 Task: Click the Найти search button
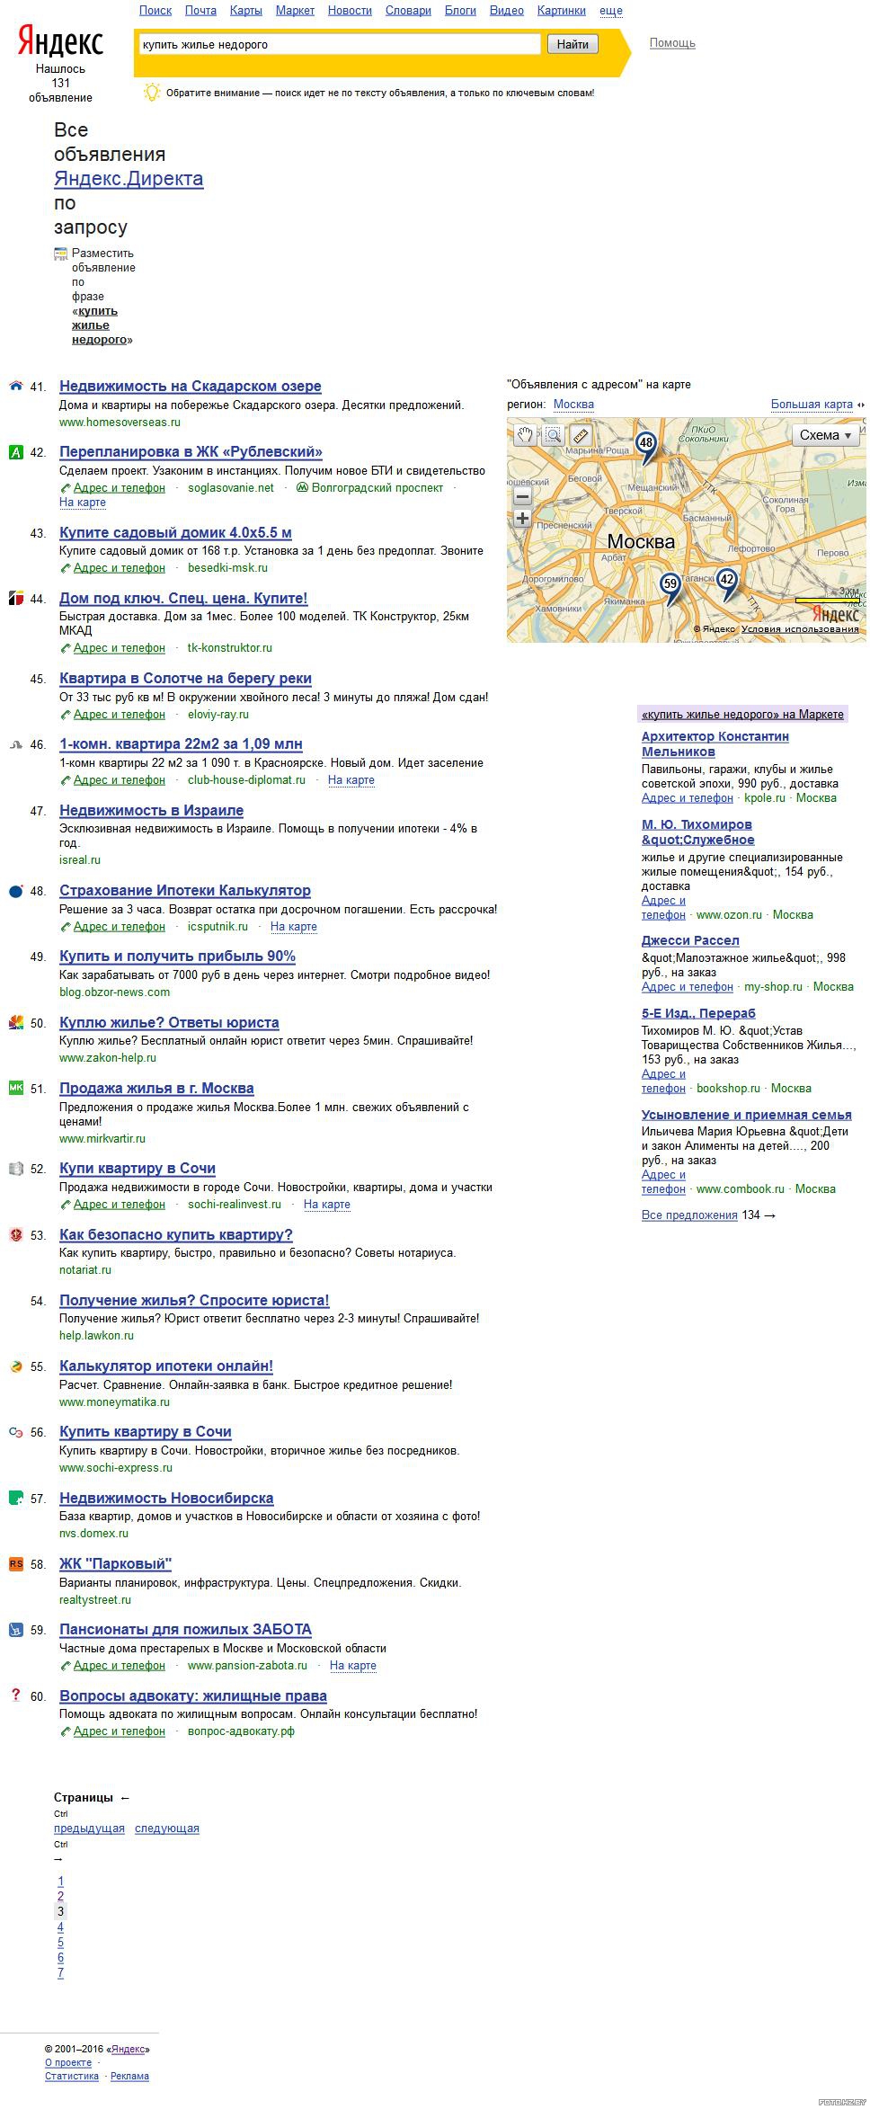coord(573,44)
